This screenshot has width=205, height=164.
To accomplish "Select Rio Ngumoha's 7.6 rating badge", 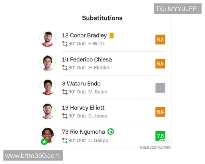I will pyautogui.click(x=160, y=136).
